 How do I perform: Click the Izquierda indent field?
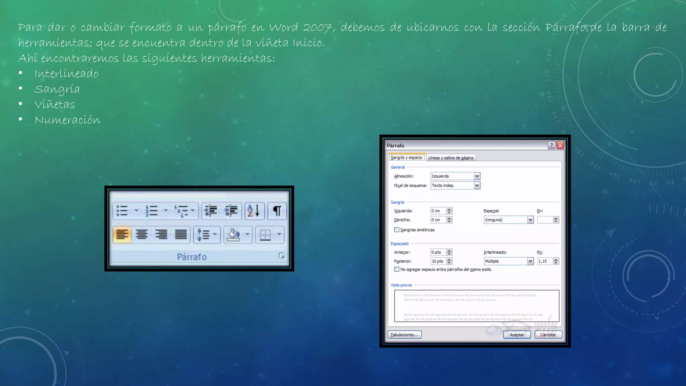point(438,211)
